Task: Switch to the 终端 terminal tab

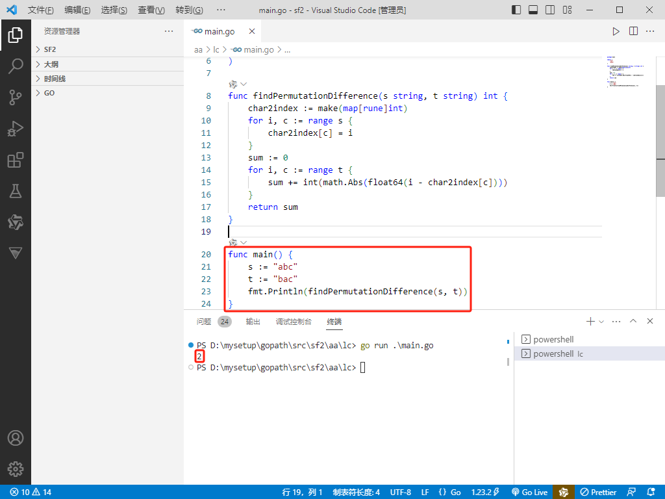Action: coord(334,322)
